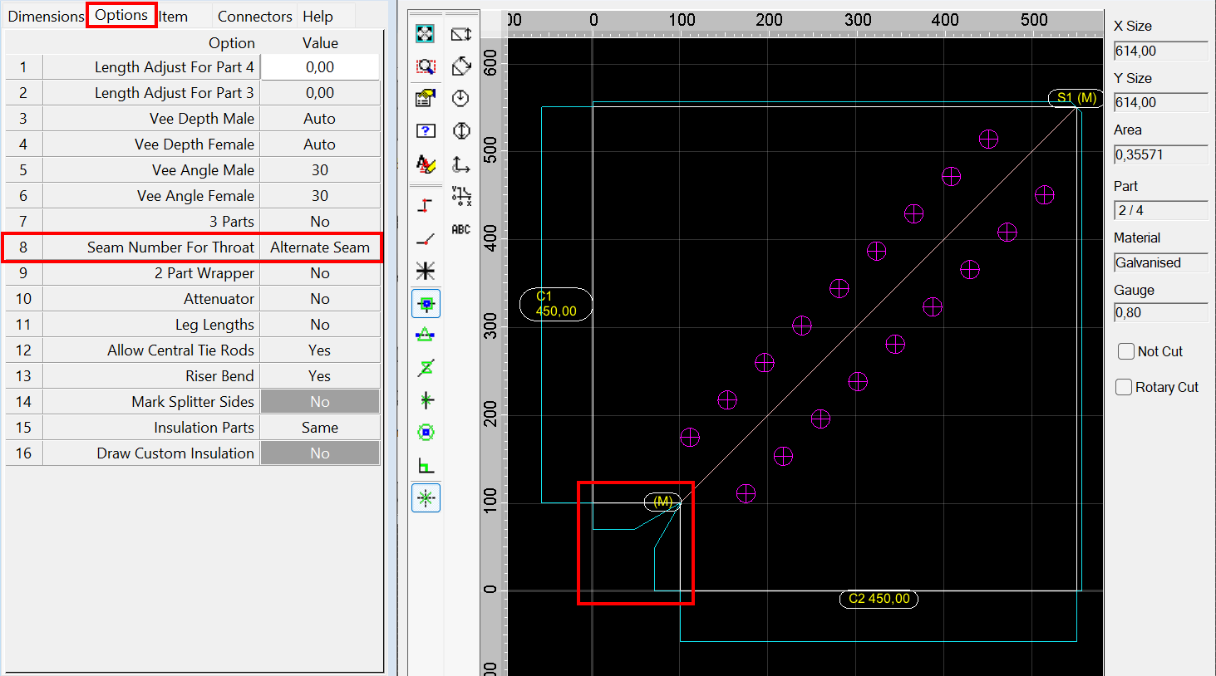Click the blue target circle icon
The width and height of the screenshot is (1216, 676).
click(426, 432)
